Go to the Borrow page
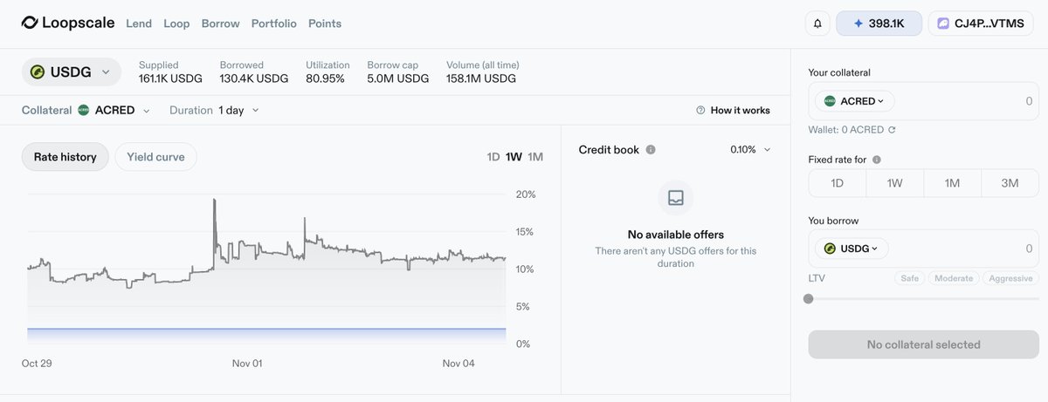This screenshot has width=1048, height=402. click(220, 24)
